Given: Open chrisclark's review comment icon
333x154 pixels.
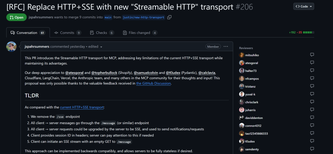Looking at the screenshot, I should pos(312,102).
